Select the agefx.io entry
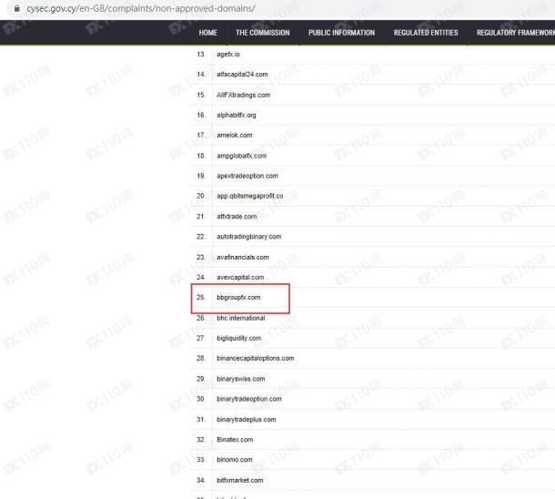The width and height of the screenshot is (555, 499). (228, 55)
